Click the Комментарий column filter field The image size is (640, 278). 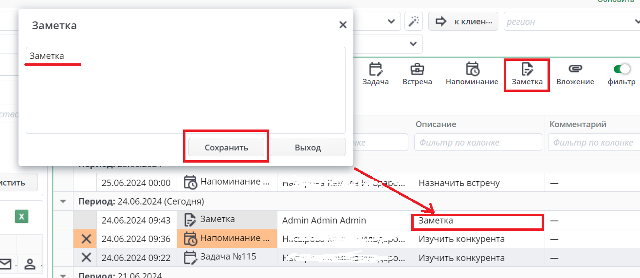(x=593, y=143)
